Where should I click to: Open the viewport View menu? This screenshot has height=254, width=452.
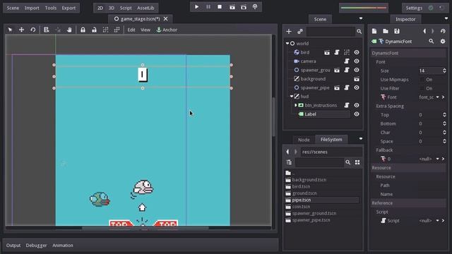[145, 30]
